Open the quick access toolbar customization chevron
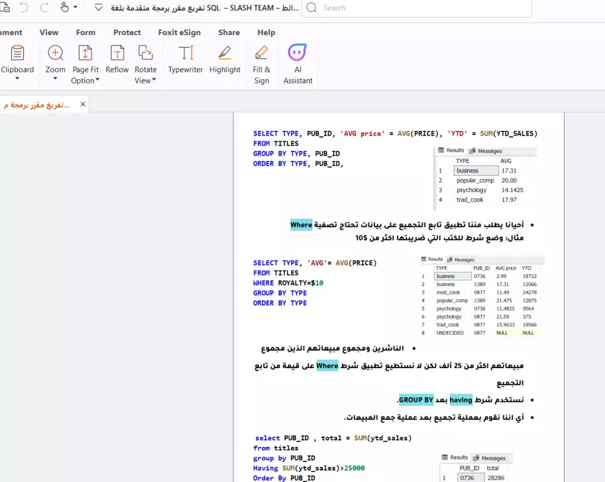 point(98,8)
